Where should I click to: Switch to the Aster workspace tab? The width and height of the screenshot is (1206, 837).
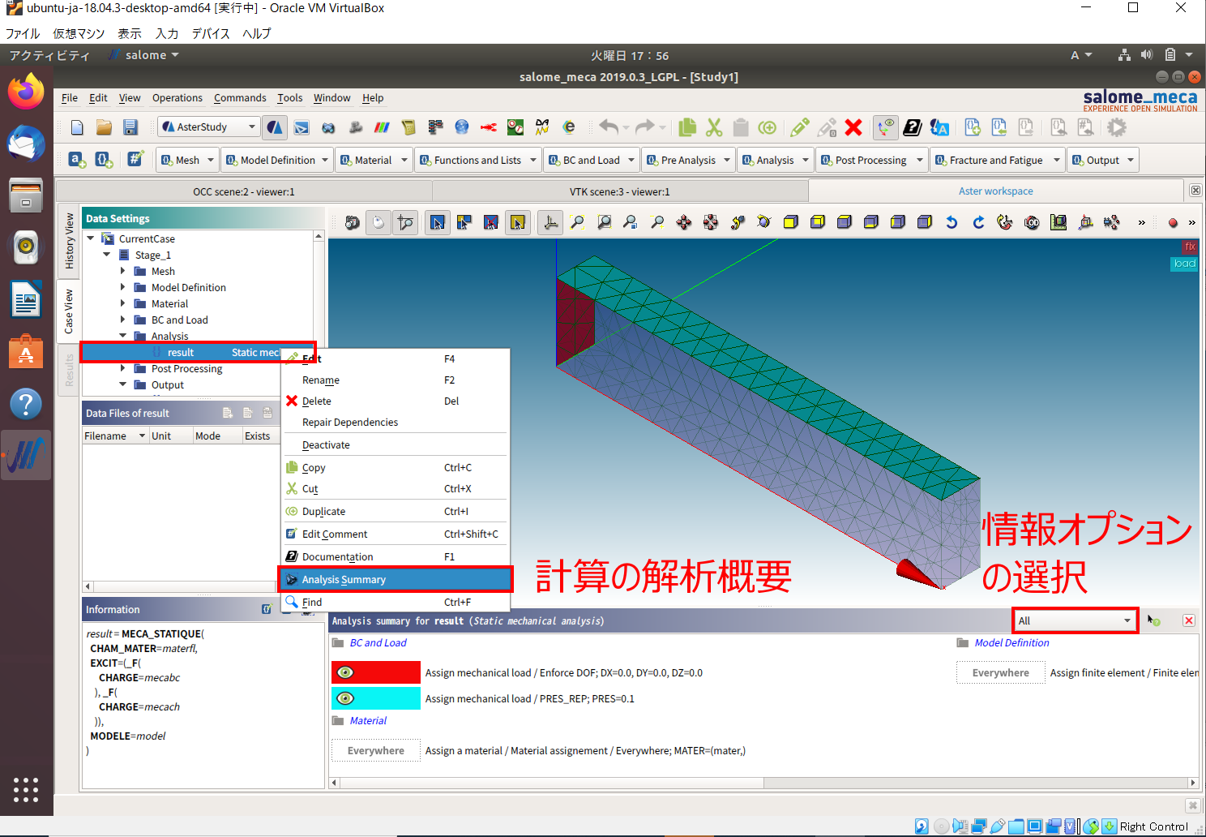pyautogui.click(x=996, y=191)
